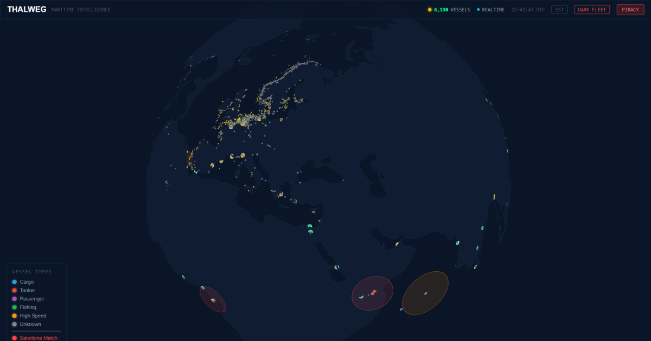Click the green vessel marker in southern Red Sea
Screen dimensions: 651x341
coord(337,267)
